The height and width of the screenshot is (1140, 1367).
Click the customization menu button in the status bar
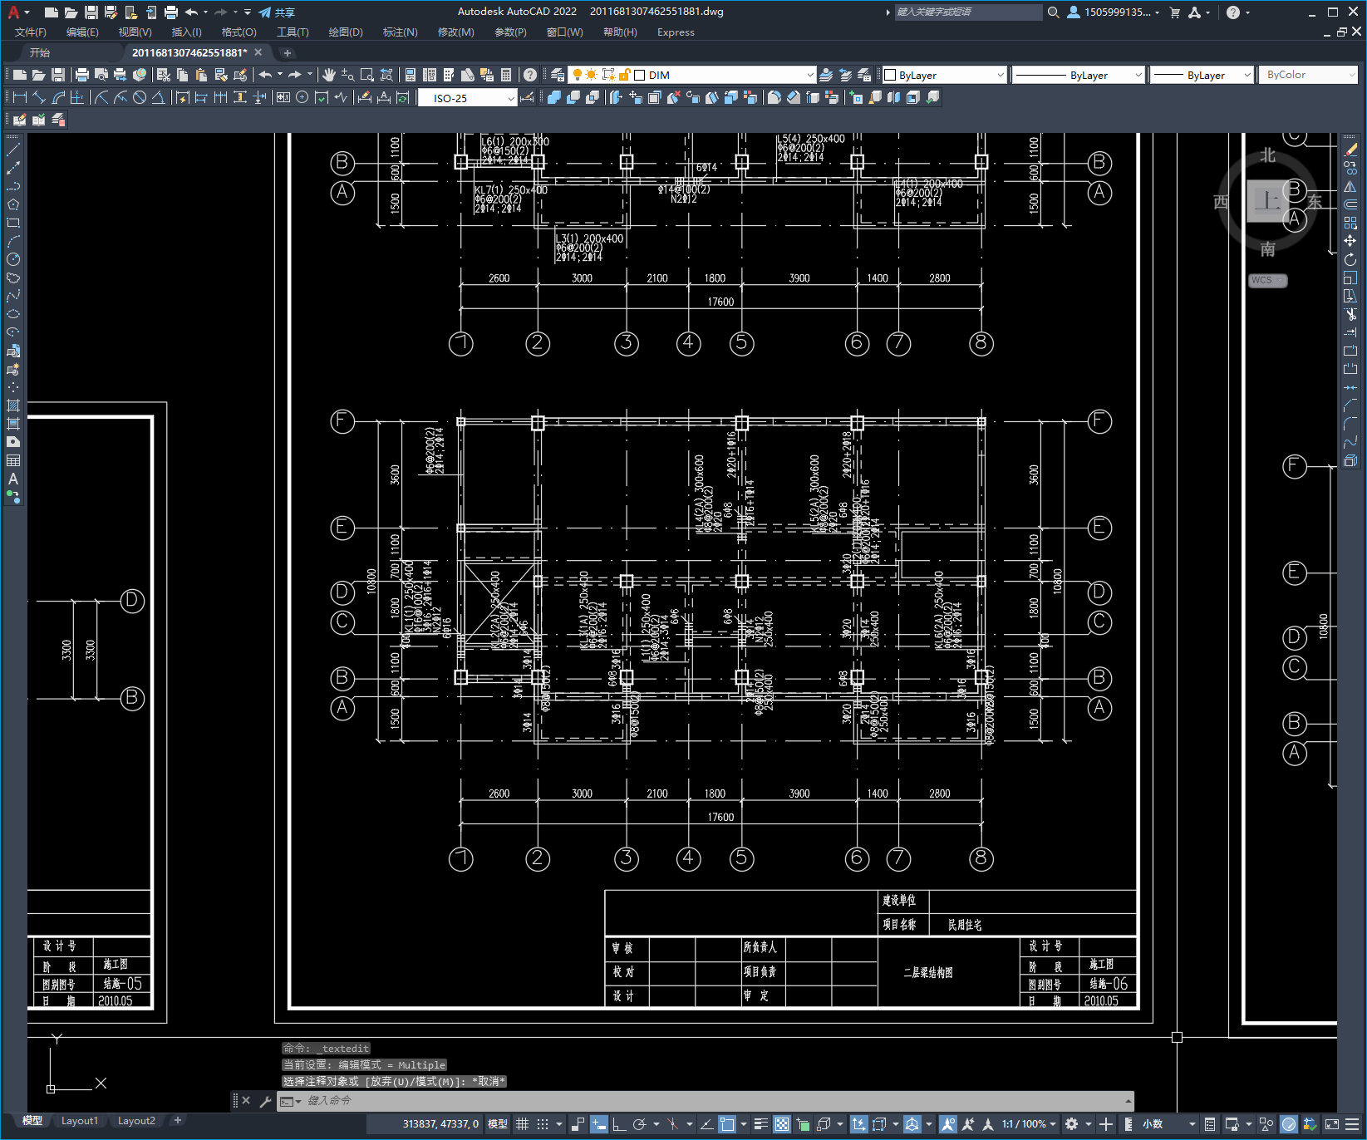[x=1352, y=1124]
